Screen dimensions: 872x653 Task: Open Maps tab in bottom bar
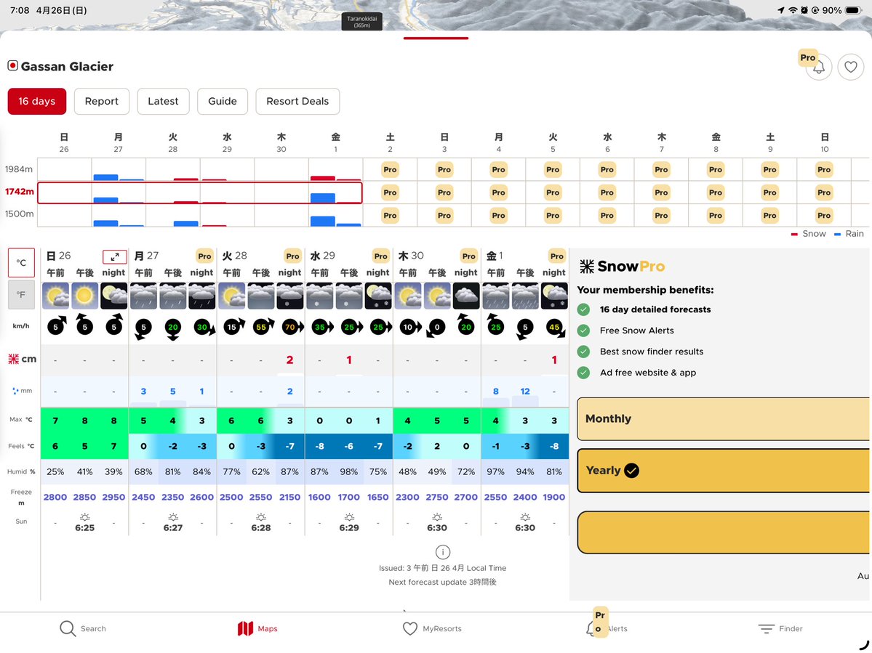(x=257, y=628)
